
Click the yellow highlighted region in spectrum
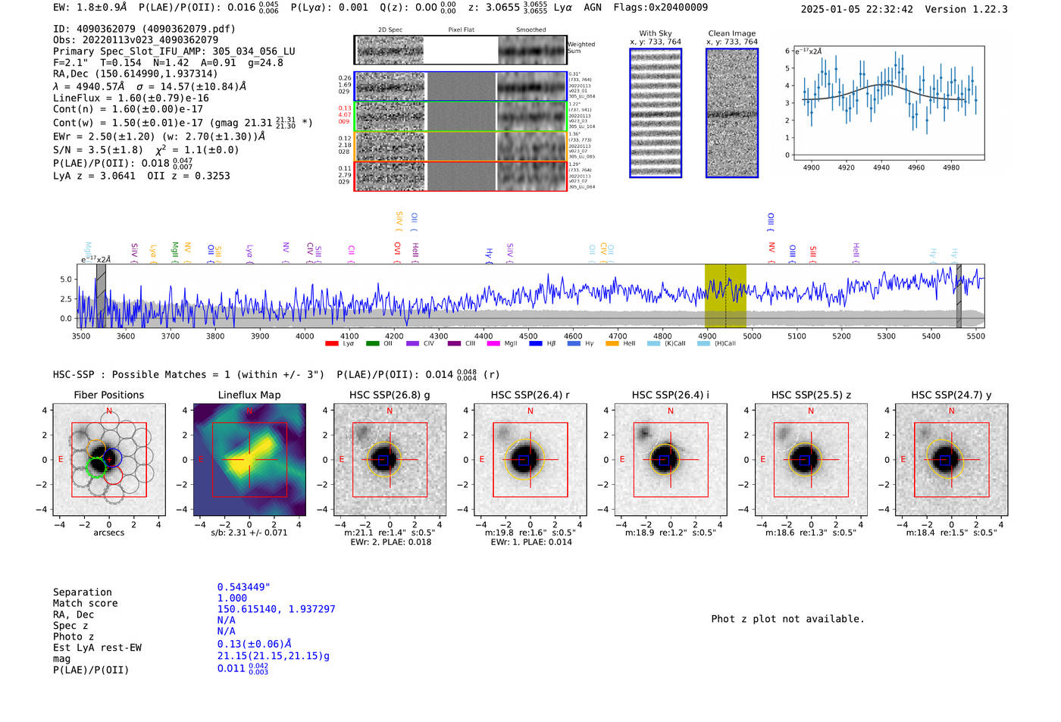coord(725,295)
